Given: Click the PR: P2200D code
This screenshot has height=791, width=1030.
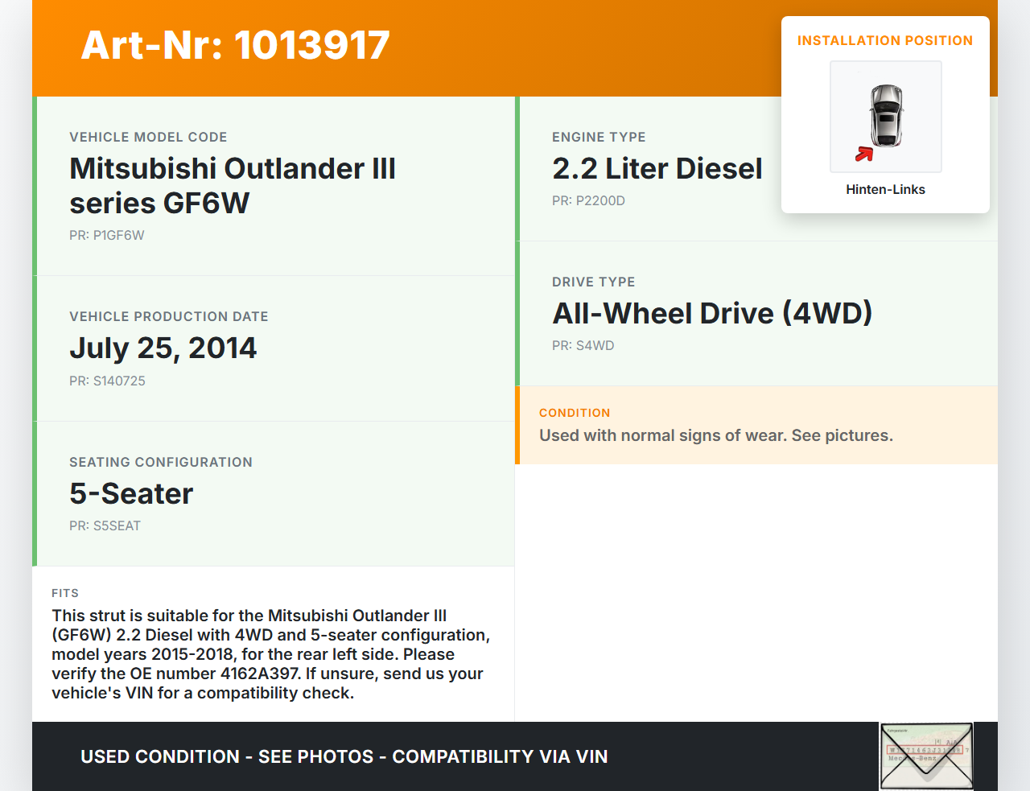Looking at the screenshot, I should coord(588,201).
